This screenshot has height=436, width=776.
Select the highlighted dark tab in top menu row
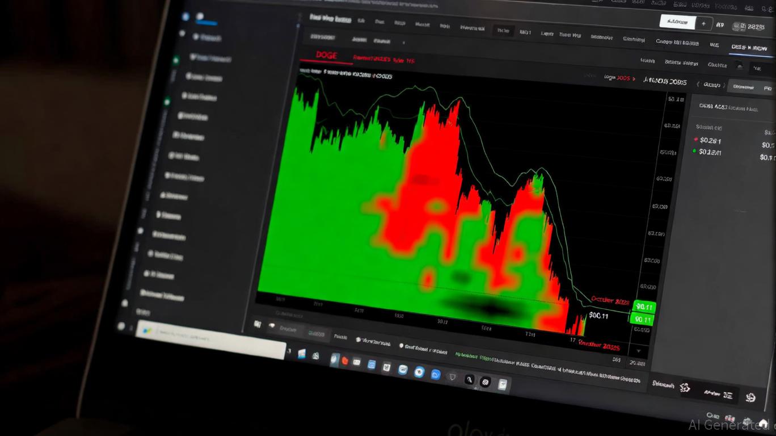[x=503, y=31]
